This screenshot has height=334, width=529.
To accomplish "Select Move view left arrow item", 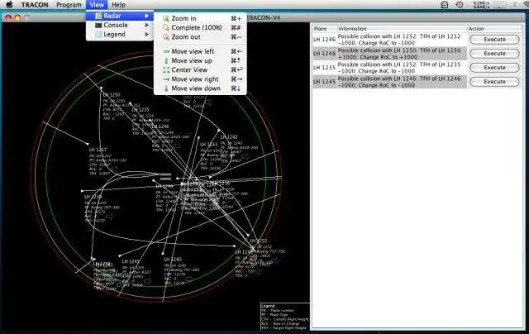I will coord(200,51).
